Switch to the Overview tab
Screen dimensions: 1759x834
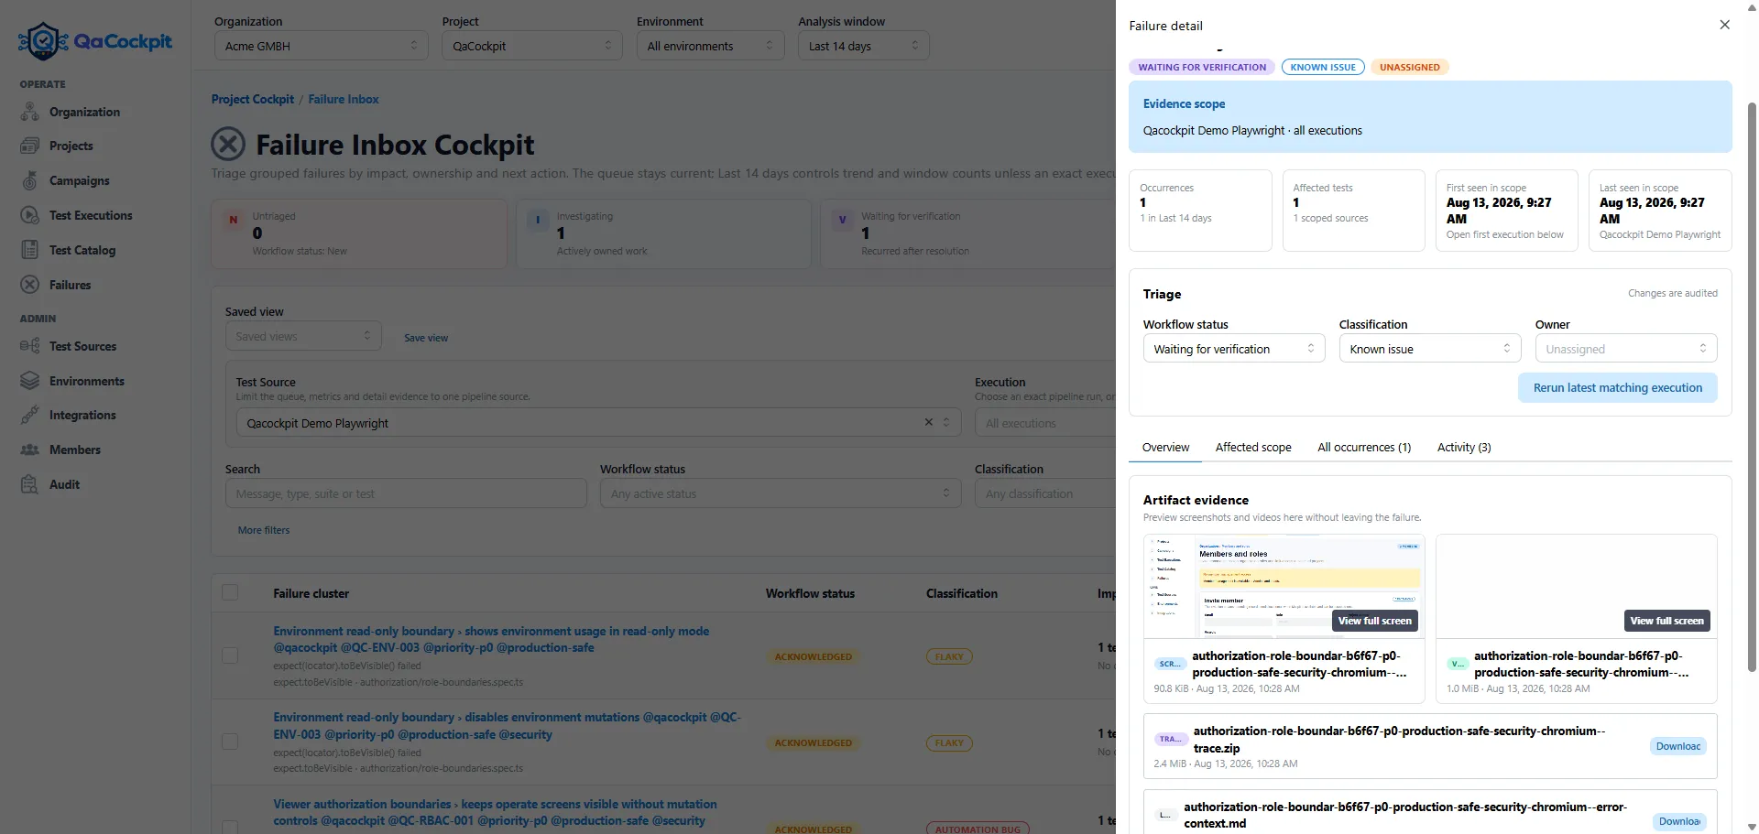pos(1165,448)
